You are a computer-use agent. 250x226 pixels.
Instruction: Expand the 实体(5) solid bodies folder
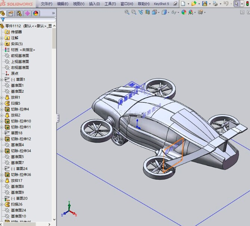2,44
